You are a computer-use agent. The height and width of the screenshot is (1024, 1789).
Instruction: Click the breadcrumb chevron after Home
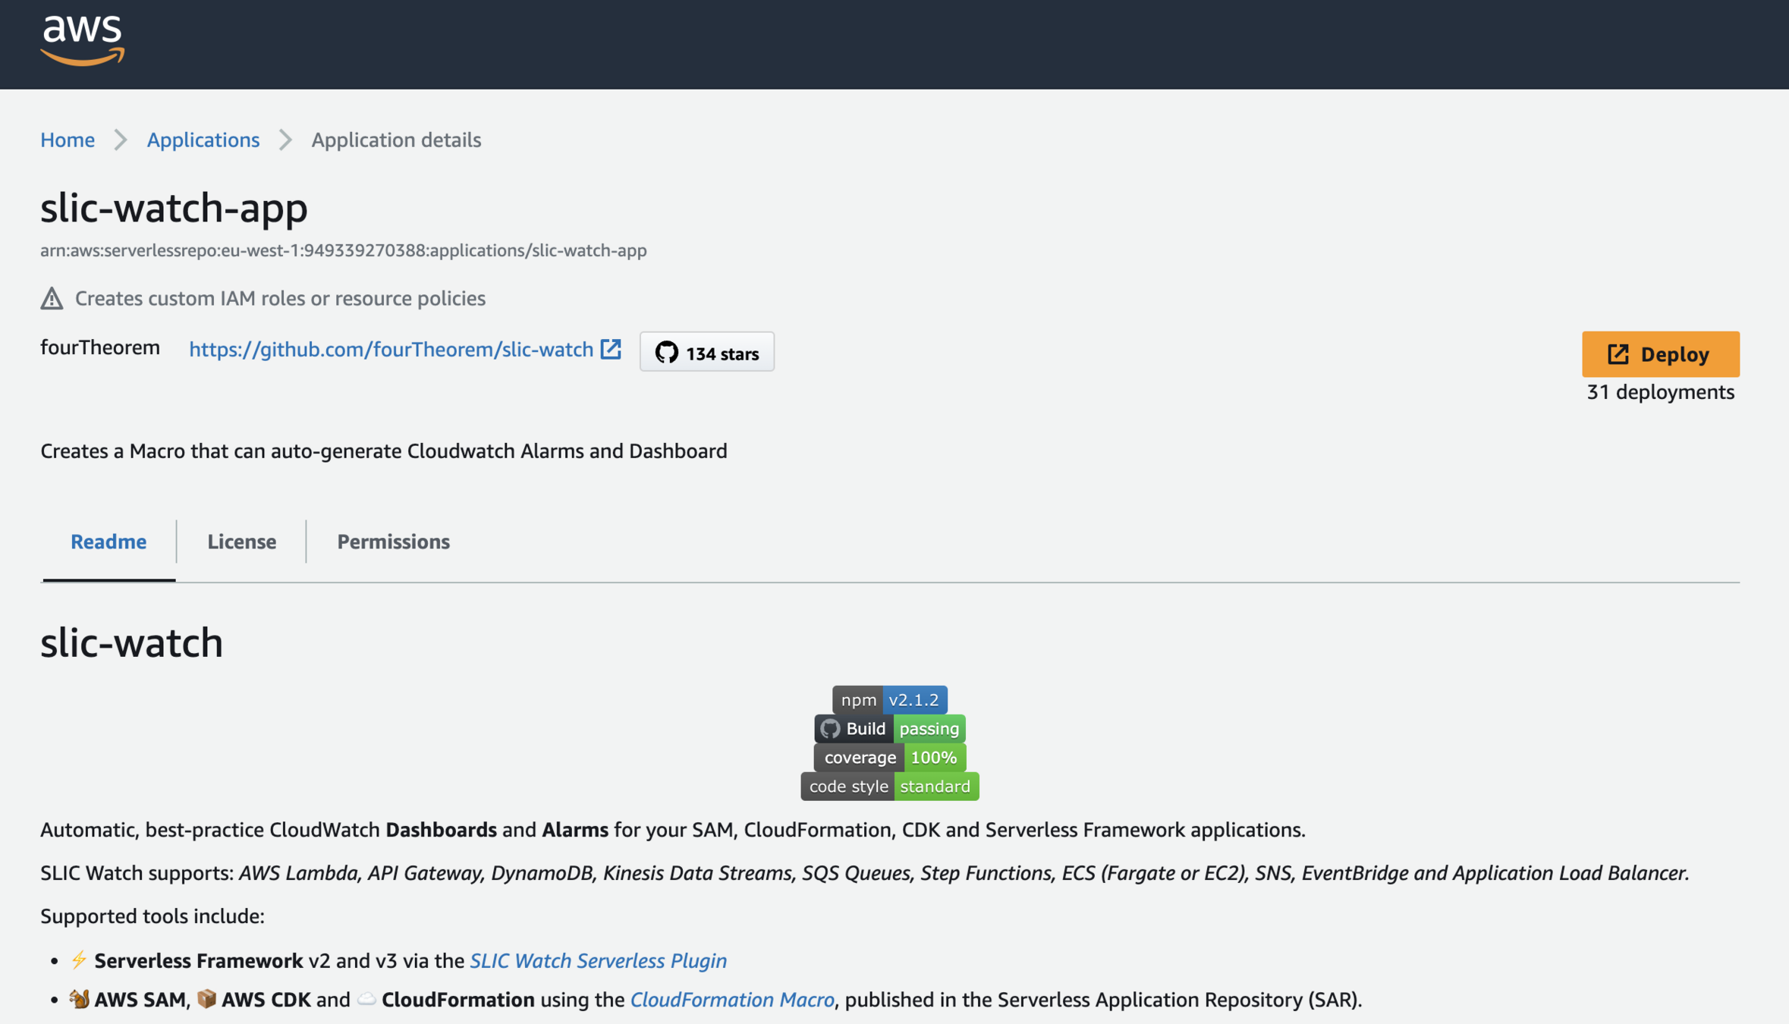point(121,140)
